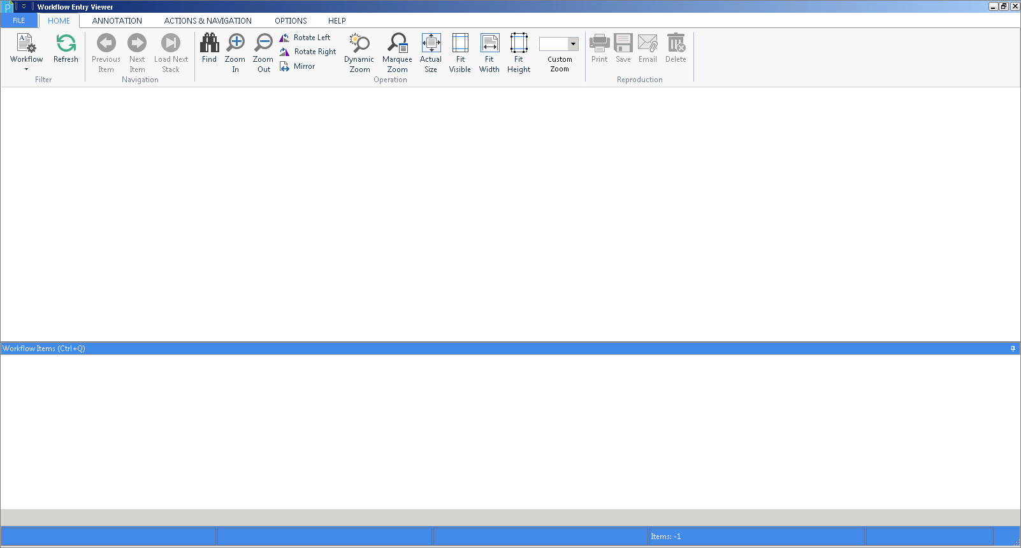Click Load Next Stack
The width and height of the screenshot is (1021, 548).
click(171, 53)
